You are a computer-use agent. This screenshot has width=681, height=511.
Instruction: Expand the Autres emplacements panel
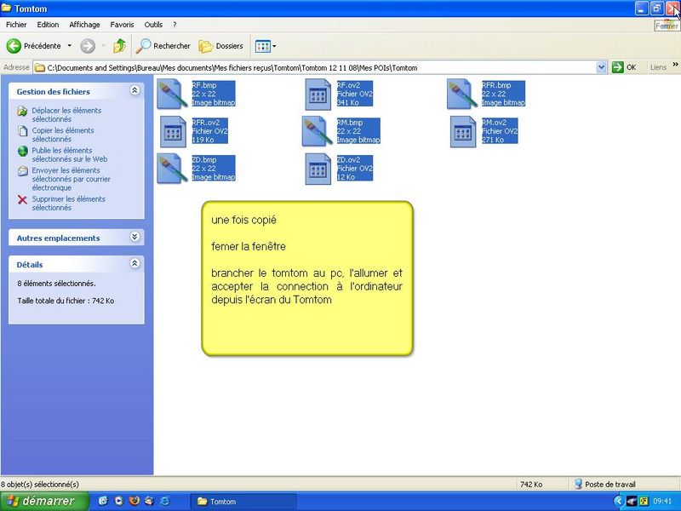pos(134,237)
